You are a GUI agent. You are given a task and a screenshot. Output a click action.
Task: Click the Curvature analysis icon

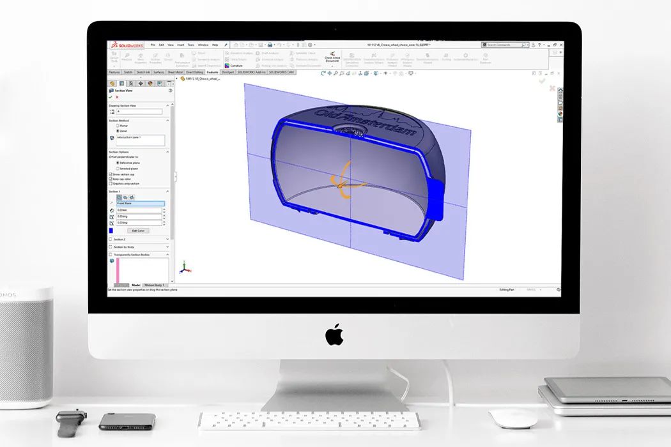pos(228,65)
